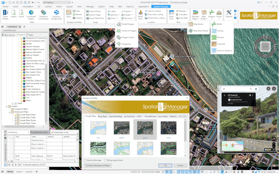Toggle visibility bulb for KiwiRail layer

click(22, 58)
